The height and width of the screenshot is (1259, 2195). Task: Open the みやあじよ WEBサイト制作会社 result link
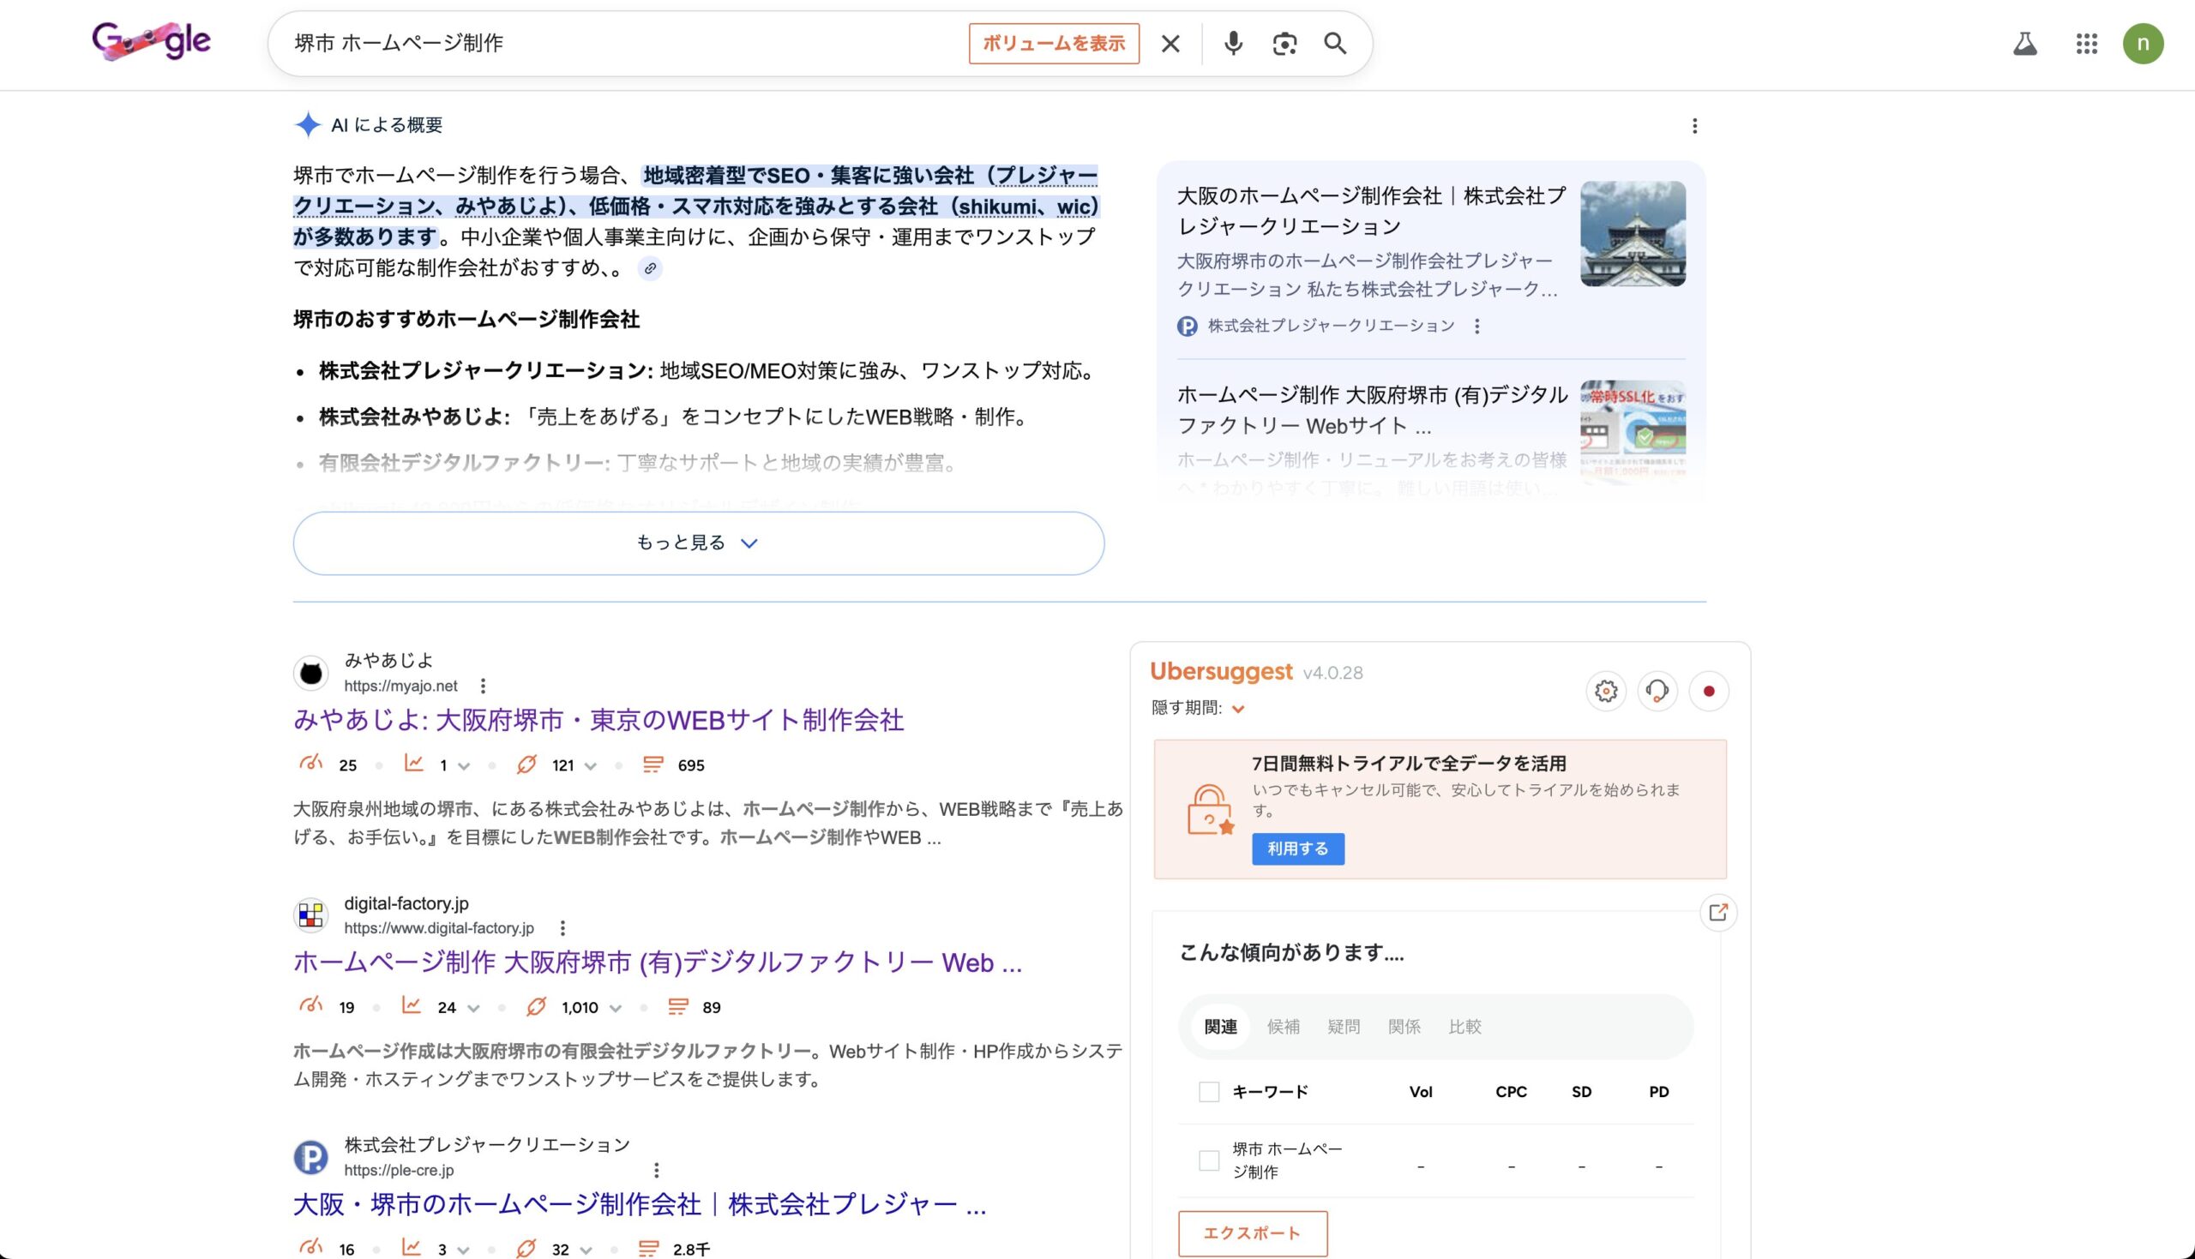(598, 719)
